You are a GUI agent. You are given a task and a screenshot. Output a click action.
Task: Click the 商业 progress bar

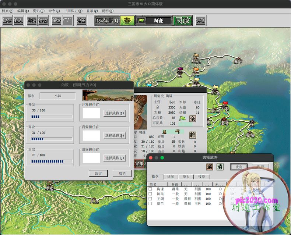52,139
